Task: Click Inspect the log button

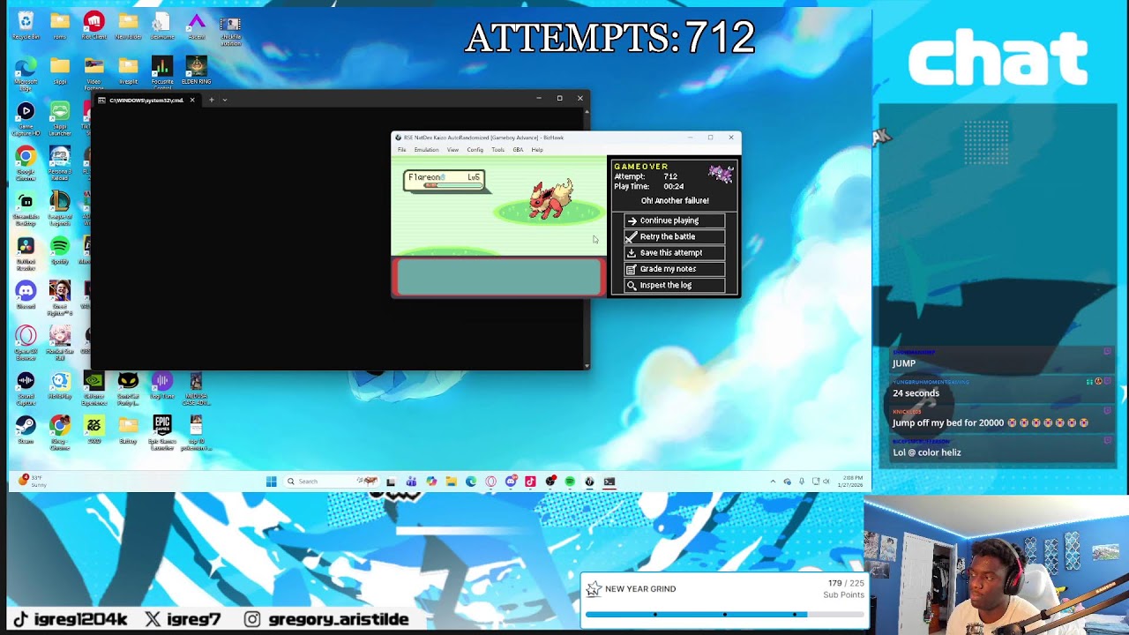Action: 675,285
